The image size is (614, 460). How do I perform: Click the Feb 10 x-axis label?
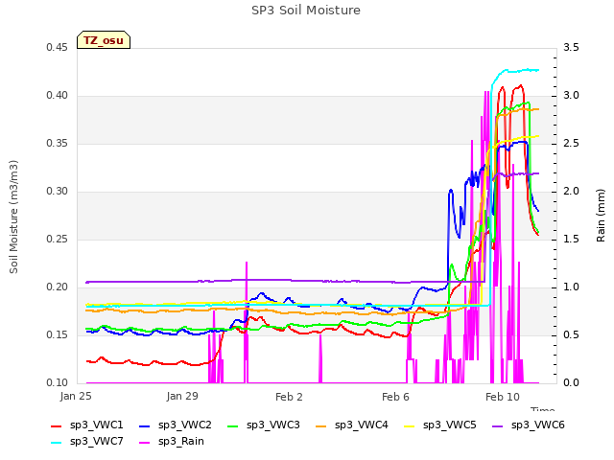tap(503, 397)
